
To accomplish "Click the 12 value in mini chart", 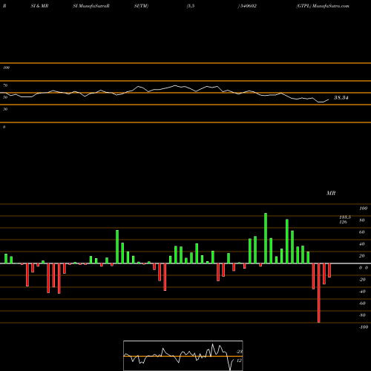I will (x=239, y=361).
